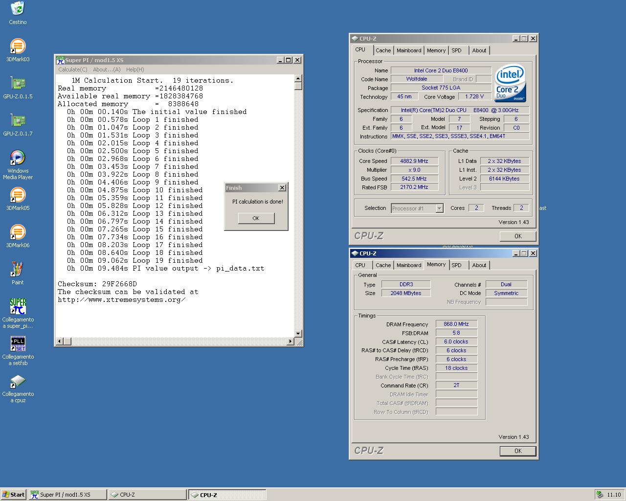
Task: Click the memory Type DDR3 field
Action: (x=406, y=284)
